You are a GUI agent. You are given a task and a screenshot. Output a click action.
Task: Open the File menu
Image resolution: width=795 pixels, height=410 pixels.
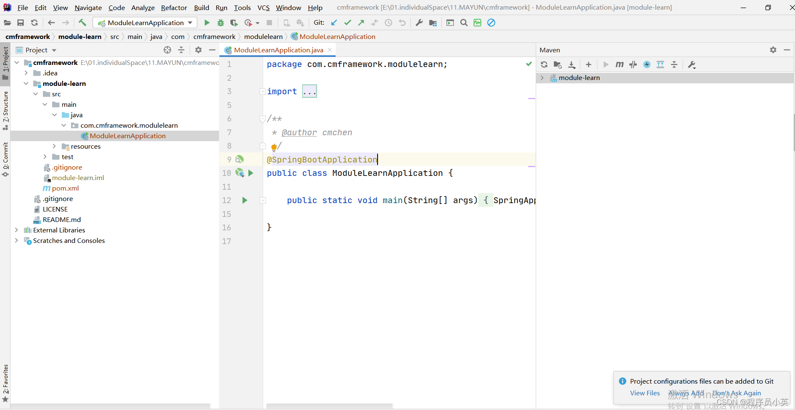click(23, 8)
